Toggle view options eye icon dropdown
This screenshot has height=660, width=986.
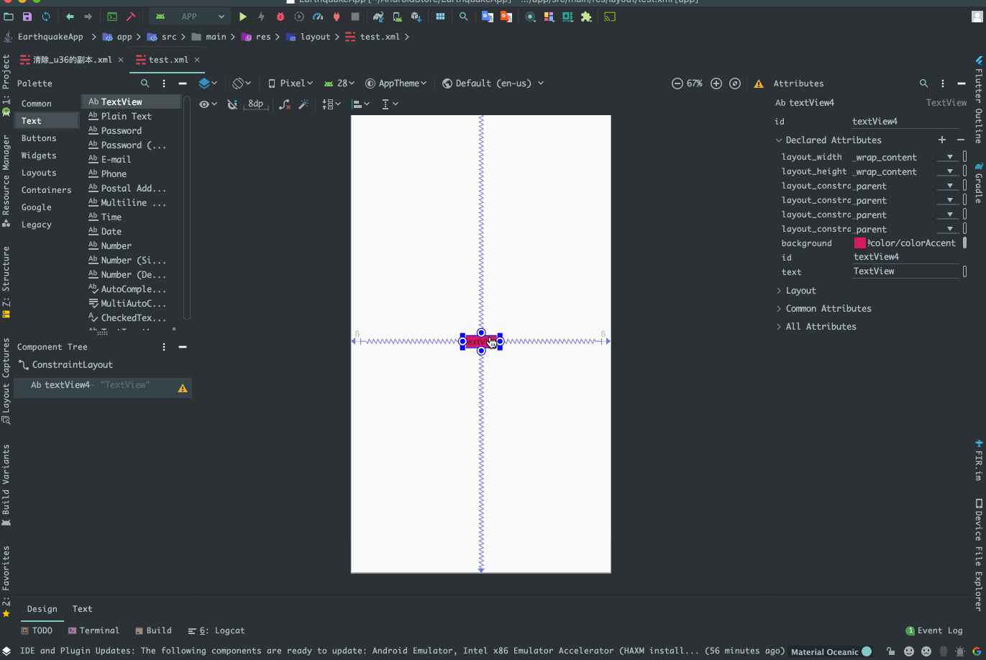pos(208,104)
